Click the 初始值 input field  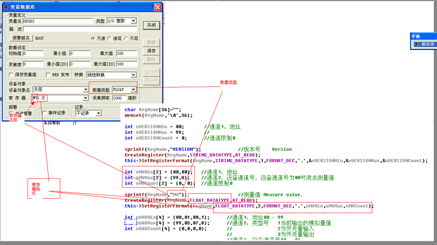click(33, 53)
